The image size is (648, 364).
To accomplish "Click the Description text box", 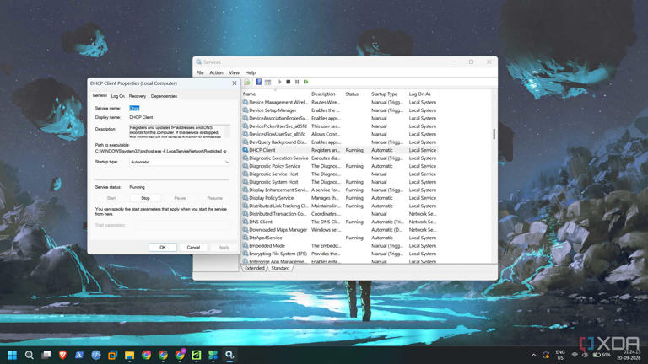I will tap(180, 131).
